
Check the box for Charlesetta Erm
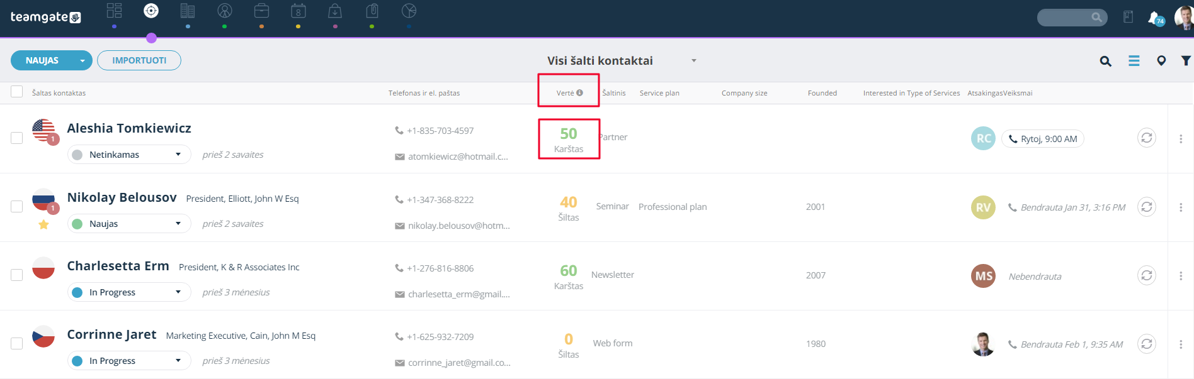[17, 275]
